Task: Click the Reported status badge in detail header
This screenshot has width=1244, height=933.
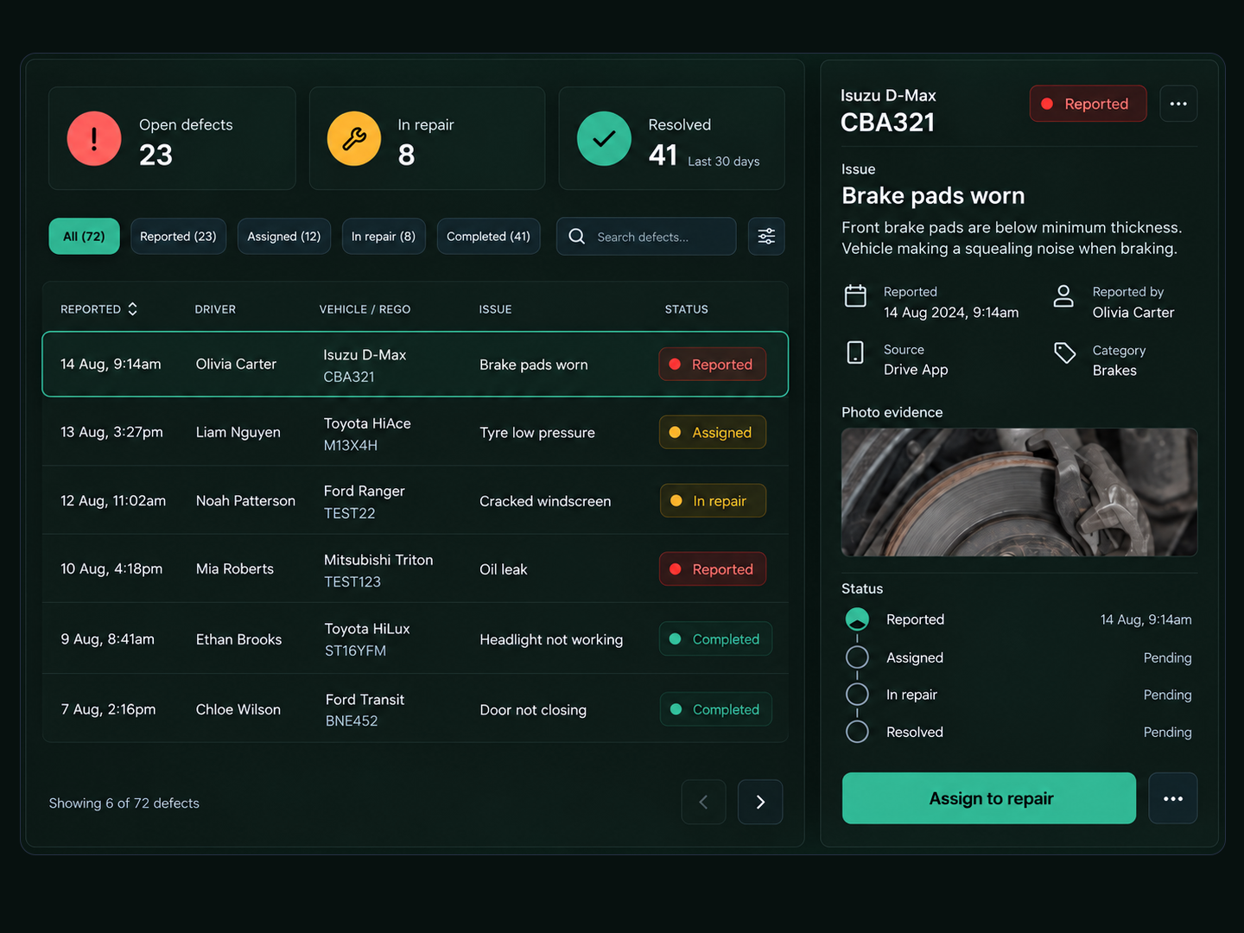Action: coord(1088,104)
